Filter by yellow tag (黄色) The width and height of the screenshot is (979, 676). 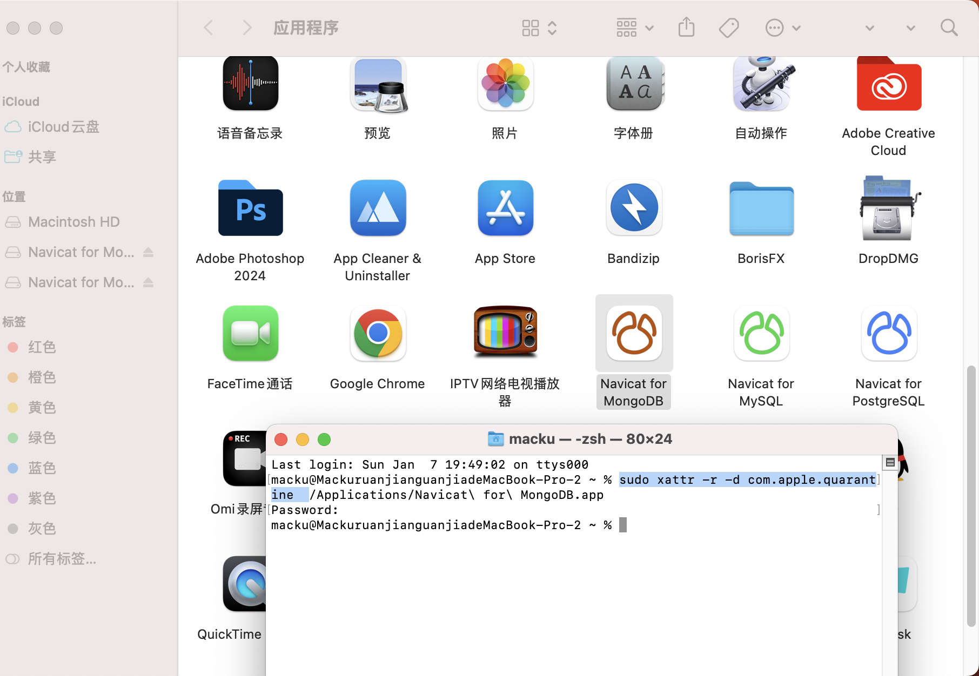tap(31, 408)
